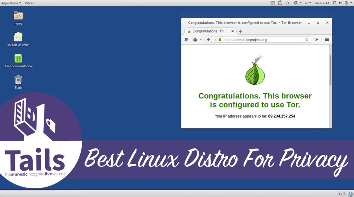
Task: Open the 'en' keyboard layout dropdown
Action: click(308, 3)
